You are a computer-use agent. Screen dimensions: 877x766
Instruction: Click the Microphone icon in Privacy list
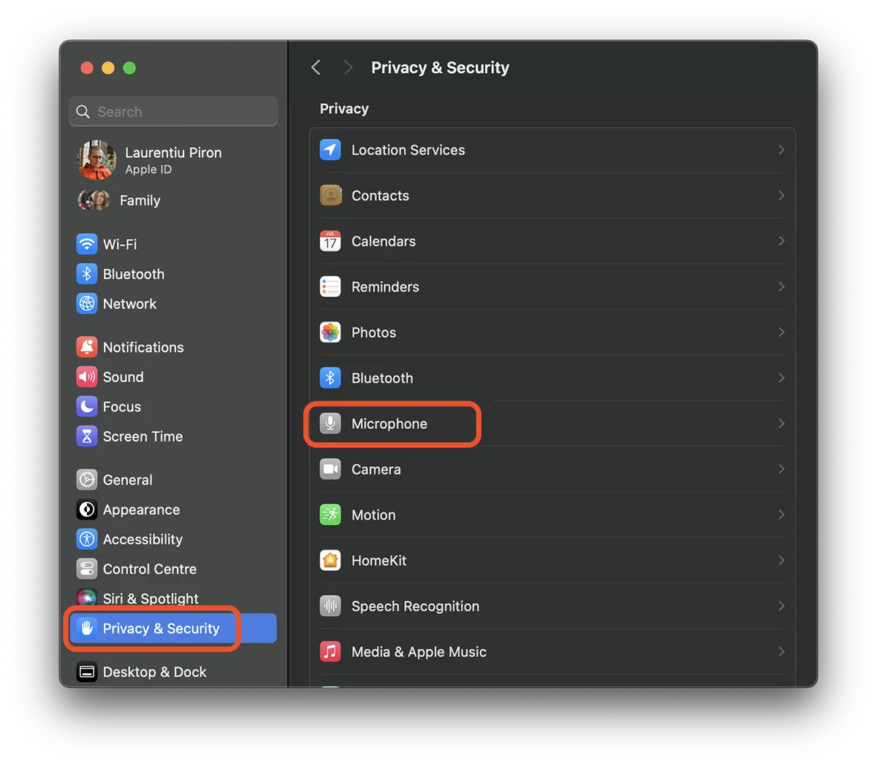330,424
